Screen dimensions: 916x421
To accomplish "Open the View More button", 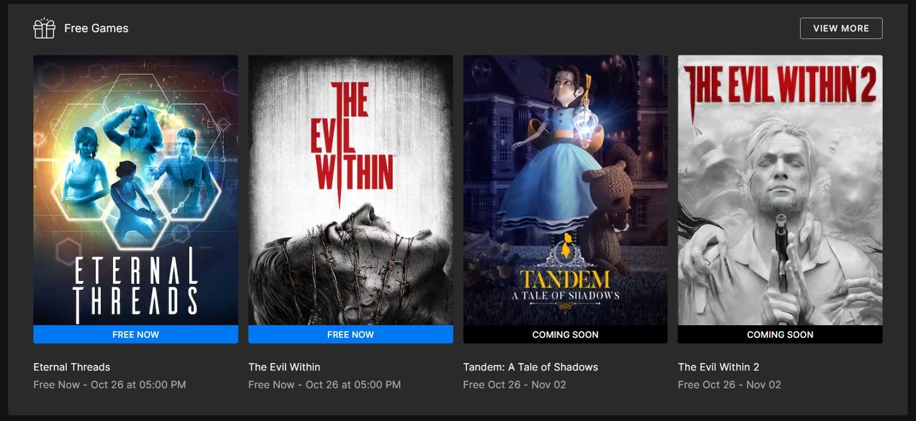I will 841,28.
